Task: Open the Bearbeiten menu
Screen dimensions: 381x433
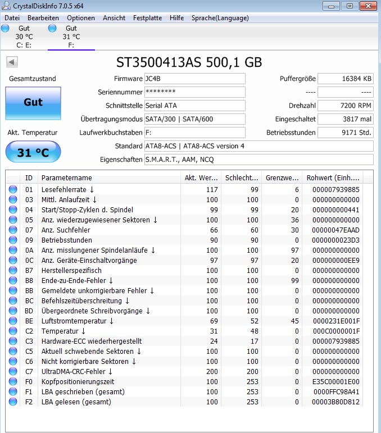Action: (43, 18)
